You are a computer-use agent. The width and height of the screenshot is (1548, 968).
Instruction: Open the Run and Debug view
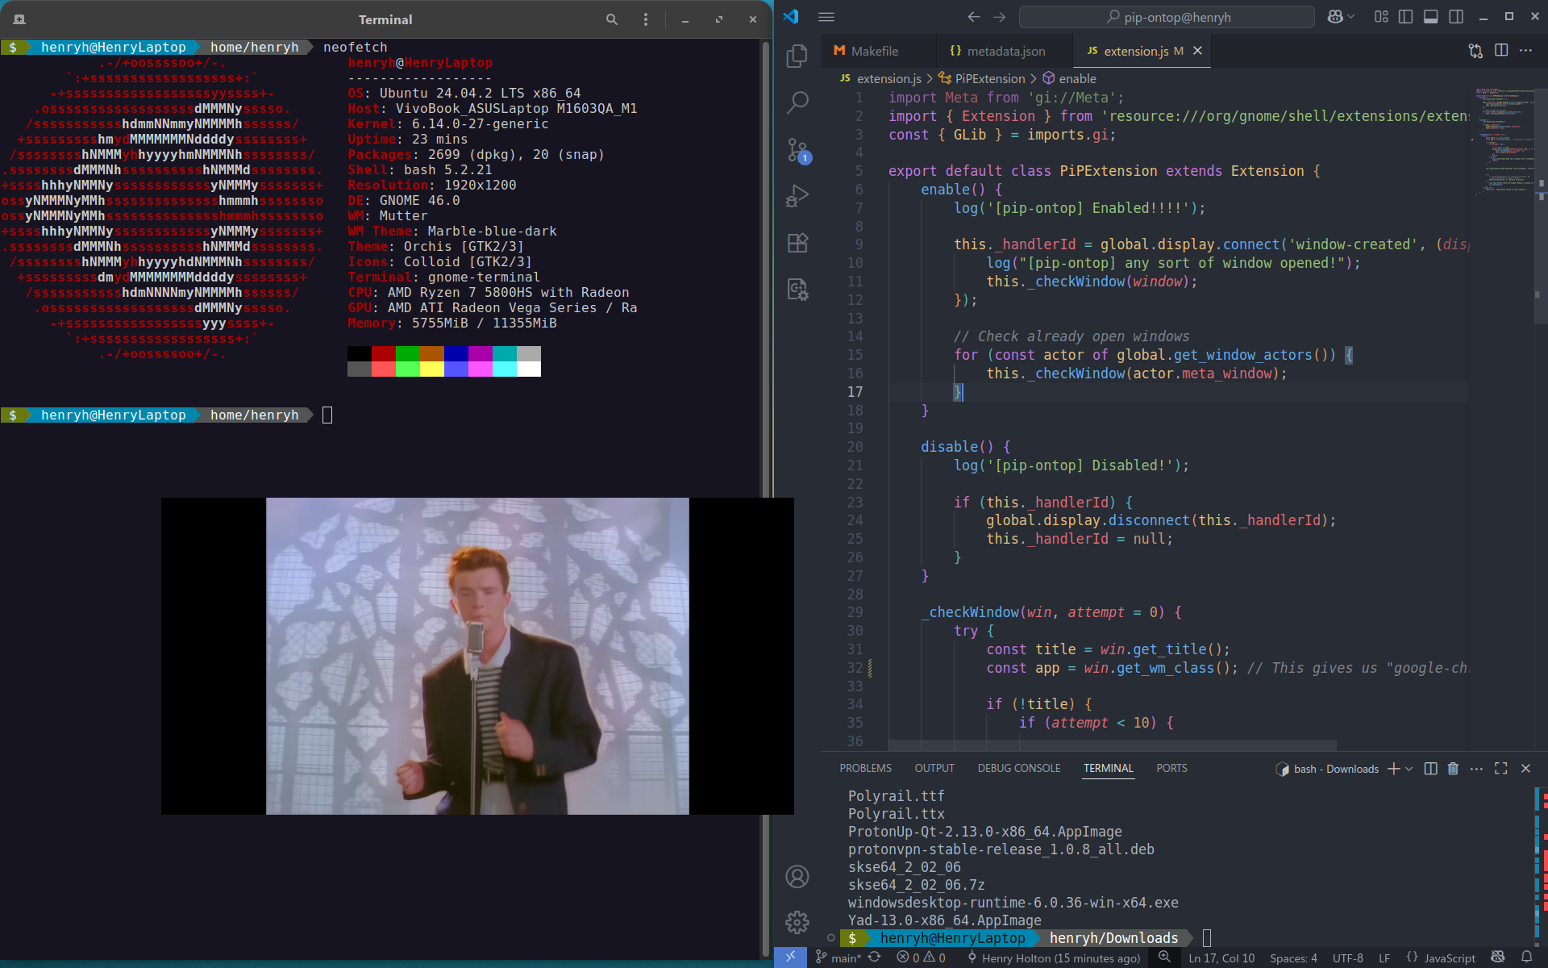[x=797, y=196]
